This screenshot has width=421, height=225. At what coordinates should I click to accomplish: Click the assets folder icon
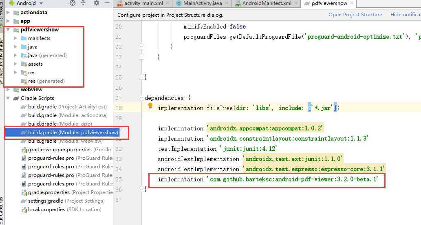[24, 64]
